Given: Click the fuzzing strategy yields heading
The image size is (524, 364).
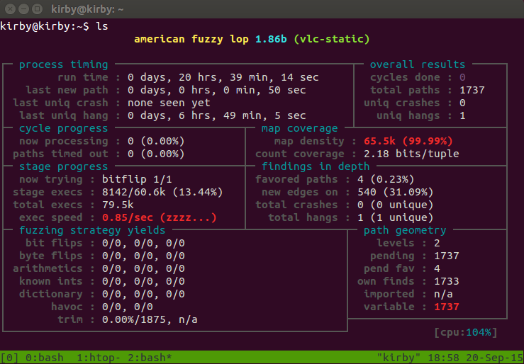Looking at the screenshot, I should coord(92,230).
